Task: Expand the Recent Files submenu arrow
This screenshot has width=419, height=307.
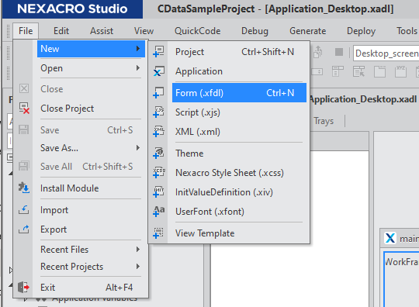Action: [x=138, y=250]
